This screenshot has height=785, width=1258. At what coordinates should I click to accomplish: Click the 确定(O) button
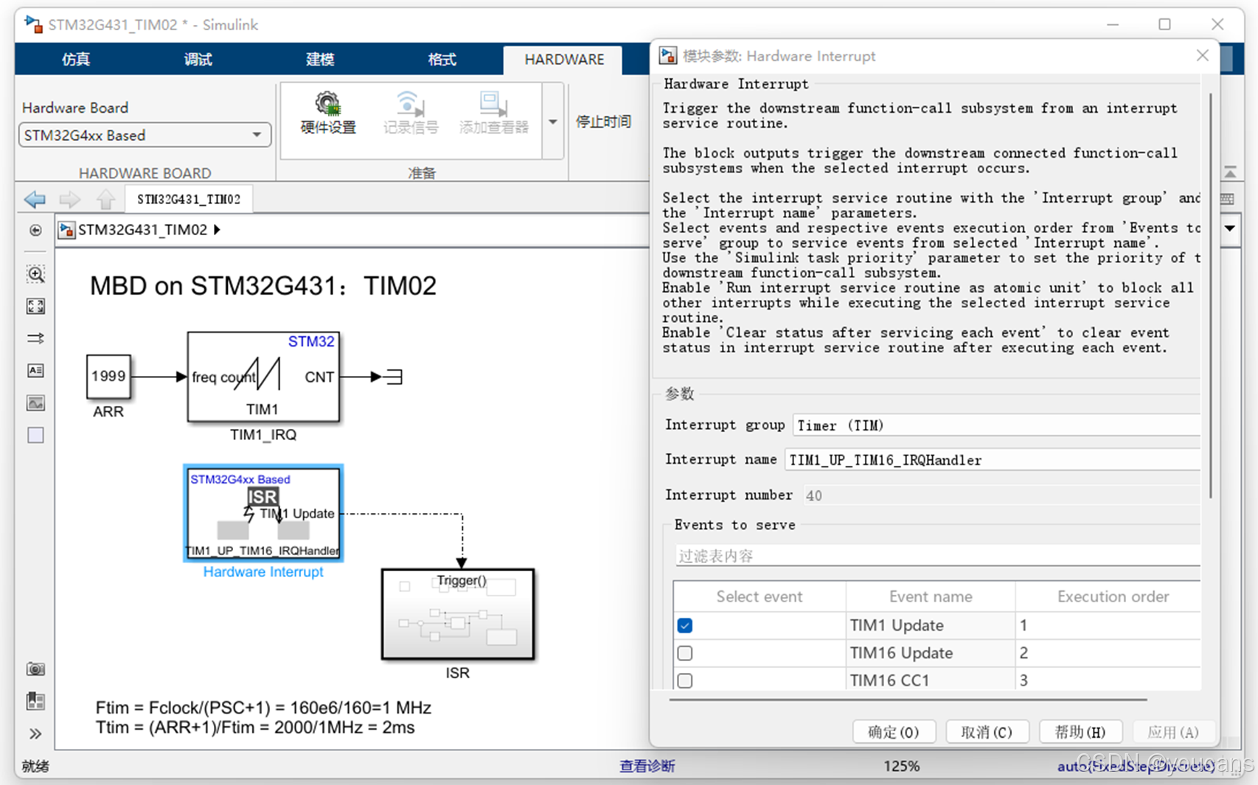pos(894,732)
